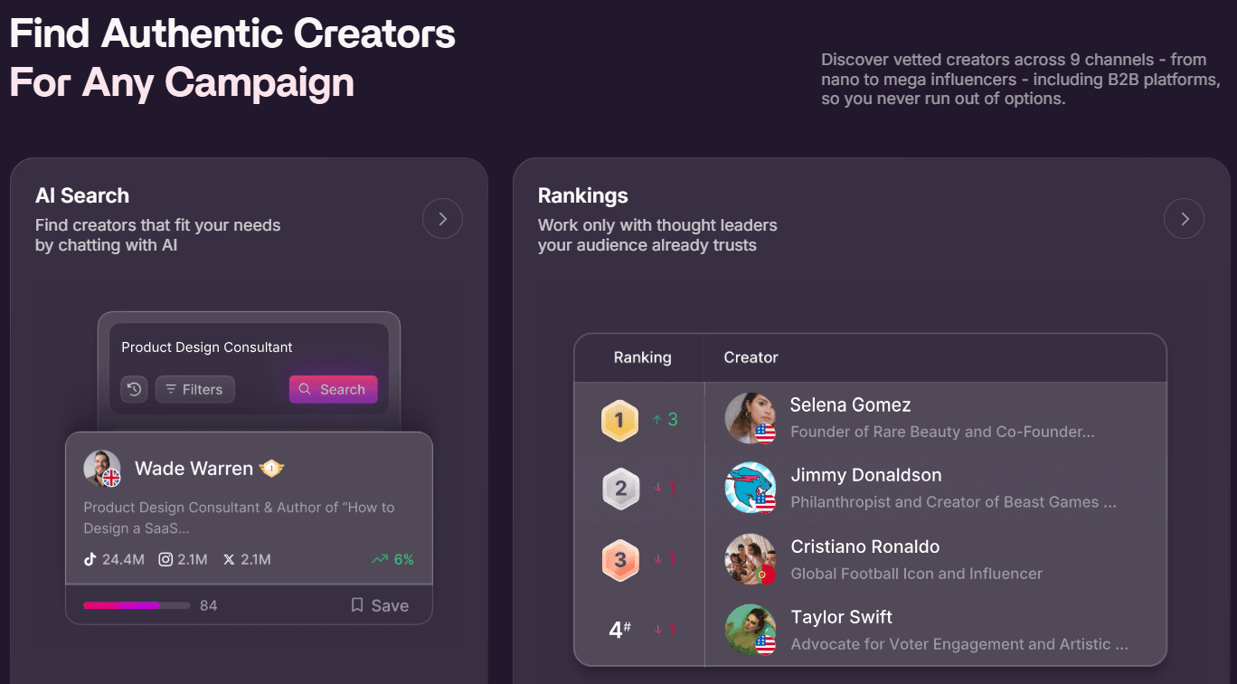The width and height of the screenshot is (1237, 684).
Task: Save the Wade Warren creator profile
Action: click(x=380, y=605)
